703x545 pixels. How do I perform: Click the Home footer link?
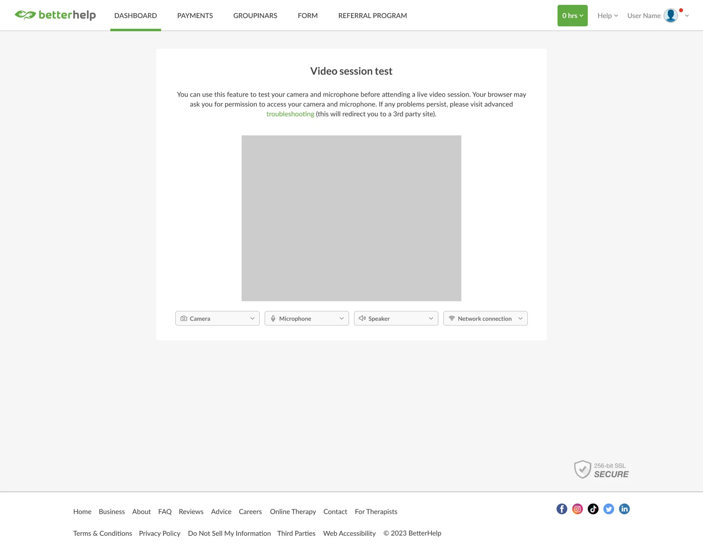tap(83, 512)
